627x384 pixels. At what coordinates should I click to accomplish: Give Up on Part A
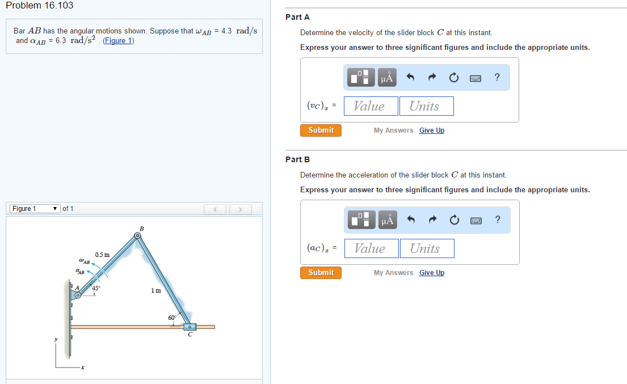click(x=431, y=130)
